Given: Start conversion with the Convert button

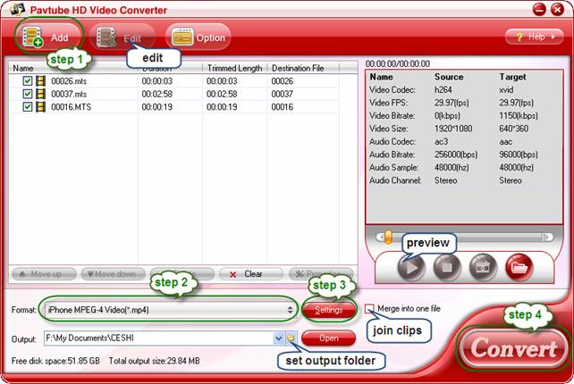Looking at the screenshot, I should (x=513, y=348).
